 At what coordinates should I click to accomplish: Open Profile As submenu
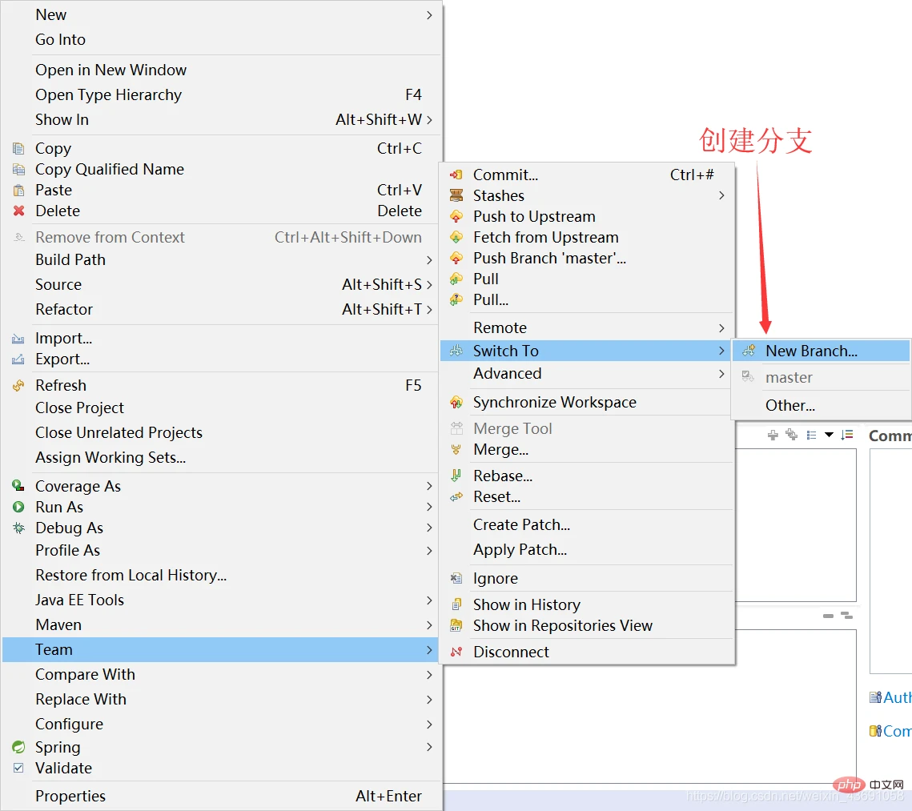pos(220,550)
